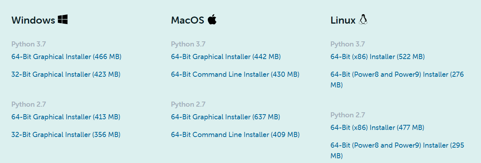Download Windows Python 3.7 64-Bit Graphical Installer
This screenshot has height=163, width=481.
(x=66, y=57)
